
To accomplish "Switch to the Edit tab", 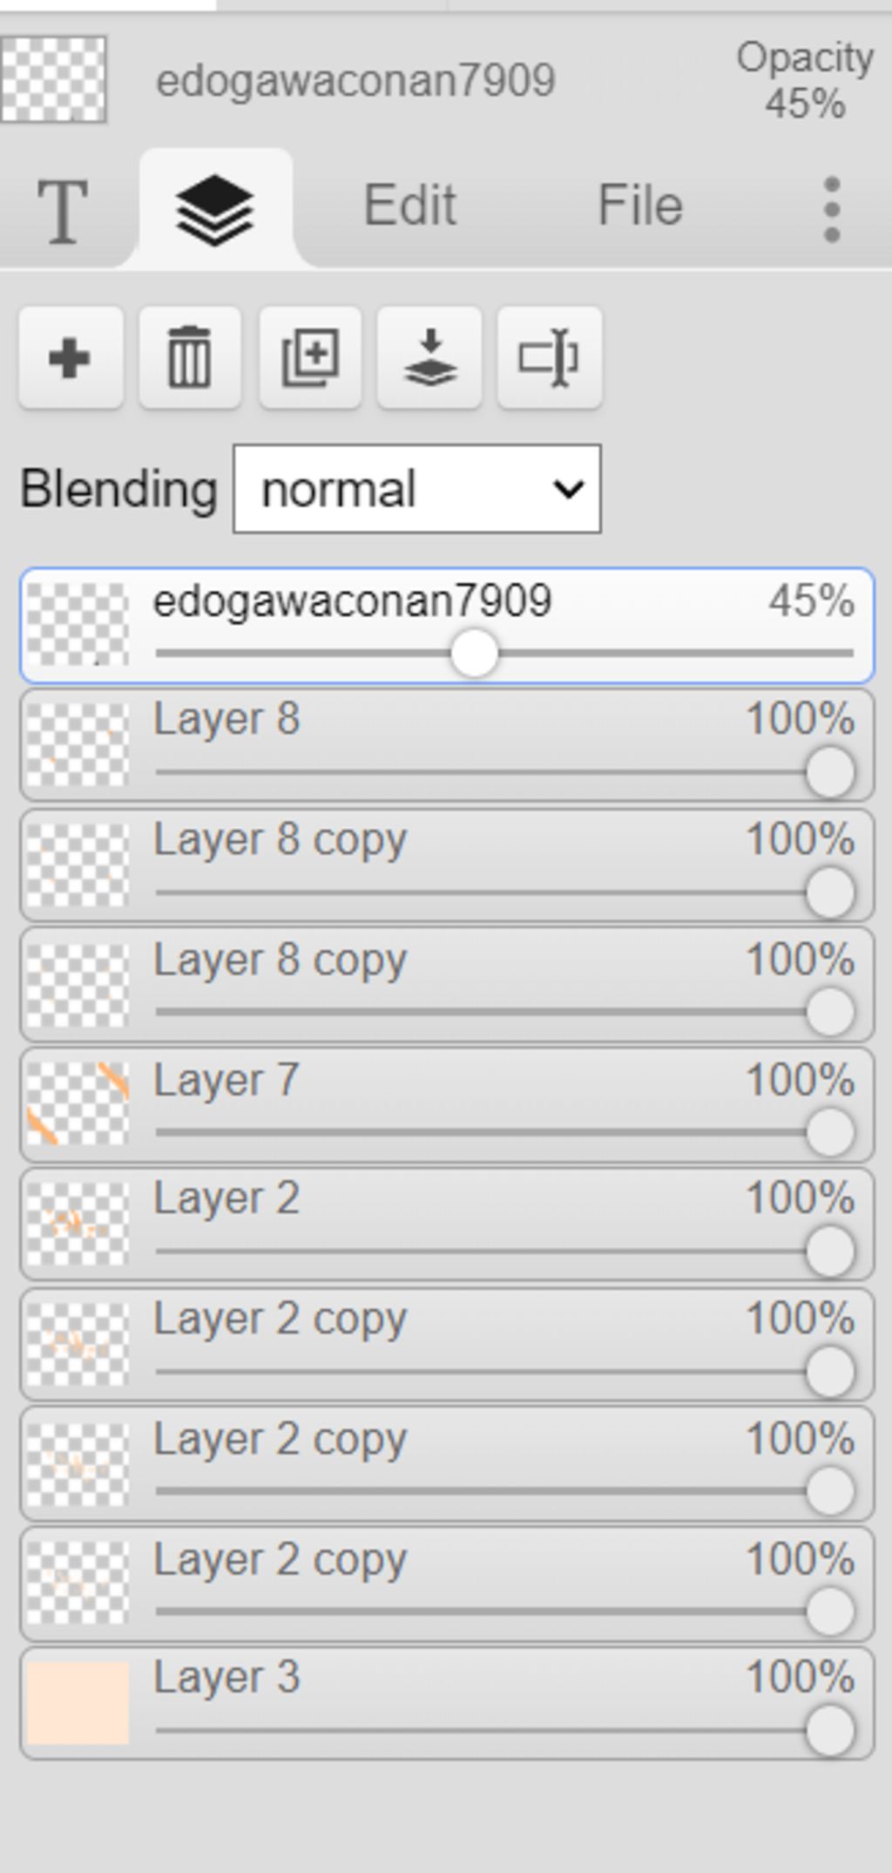I will (410, 206).
